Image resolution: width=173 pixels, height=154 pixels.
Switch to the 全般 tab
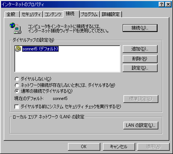click(x=12, y=14)
